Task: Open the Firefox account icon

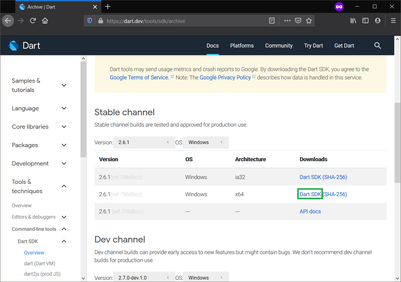Action: pyautogui.click(x=377, y=21)
